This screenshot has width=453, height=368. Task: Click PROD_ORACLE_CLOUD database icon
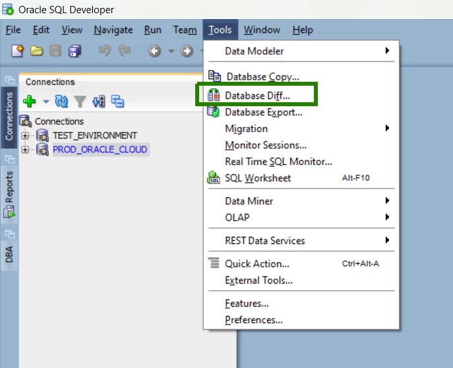coord(42,149)
